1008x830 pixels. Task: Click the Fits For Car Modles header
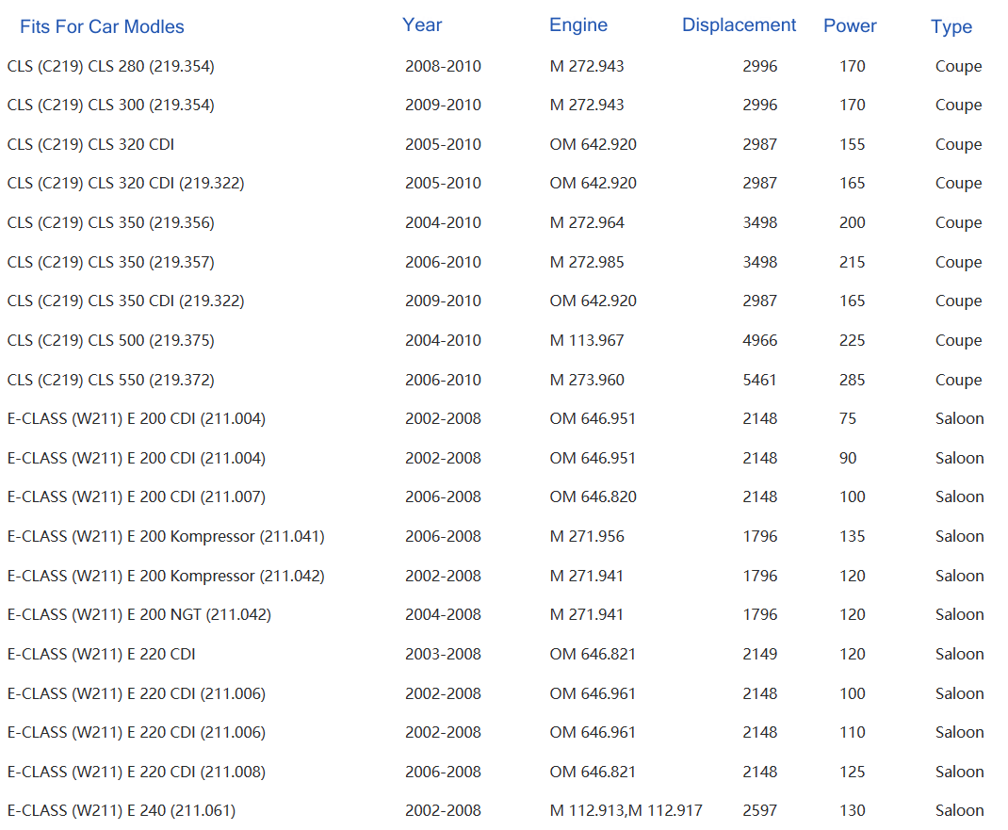coord(102,26)
